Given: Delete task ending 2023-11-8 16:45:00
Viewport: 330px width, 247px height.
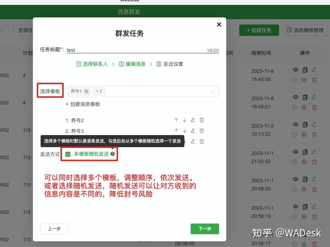Looking at the screenshot, I should point(314,80).
